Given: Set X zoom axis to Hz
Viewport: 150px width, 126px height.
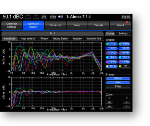Looking at the screenshot, I should (x=109, y=102).
